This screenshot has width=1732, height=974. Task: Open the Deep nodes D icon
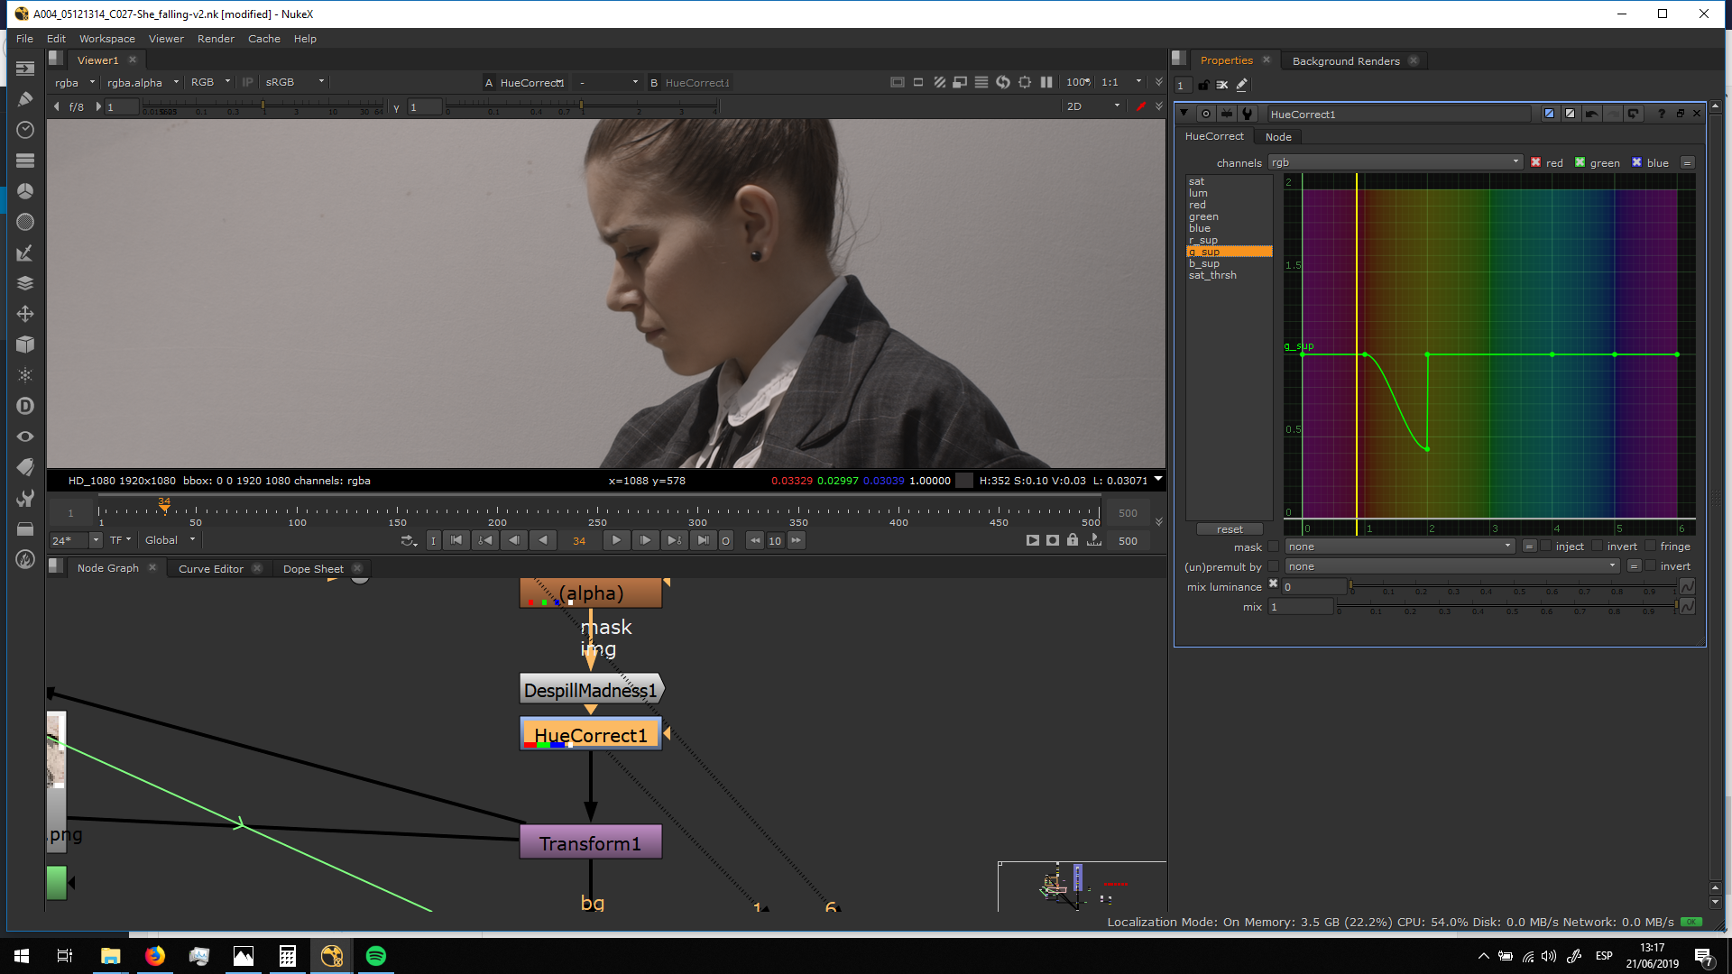click(x=25, y=406)
